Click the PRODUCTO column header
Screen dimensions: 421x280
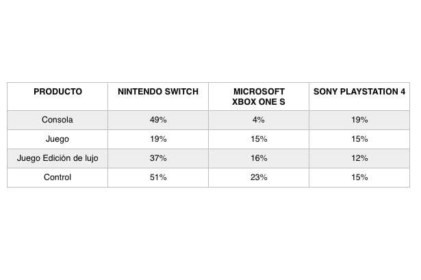tap(58, 91)
